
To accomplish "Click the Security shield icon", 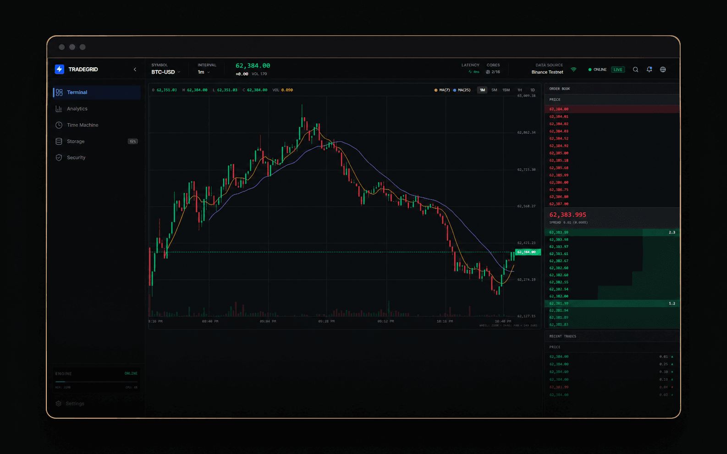I will pos(59,157).
